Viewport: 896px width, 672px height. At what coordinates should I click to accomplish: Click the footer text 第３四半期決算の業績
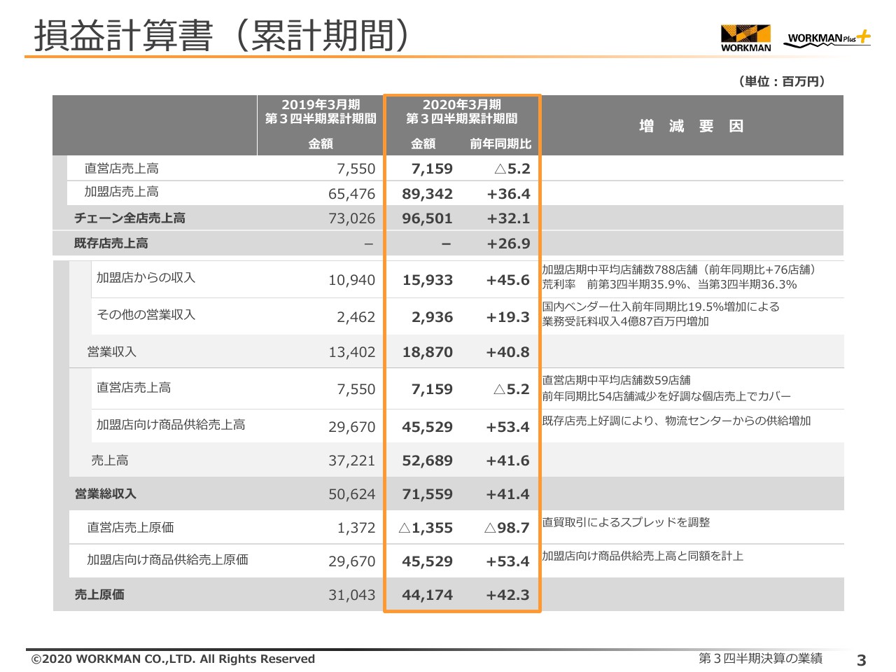(760, 658)
